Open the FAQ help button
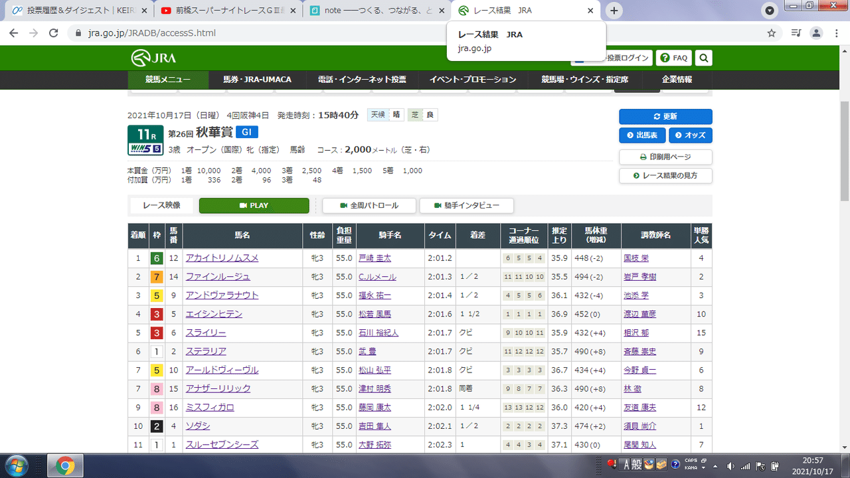 click(674, 58)
